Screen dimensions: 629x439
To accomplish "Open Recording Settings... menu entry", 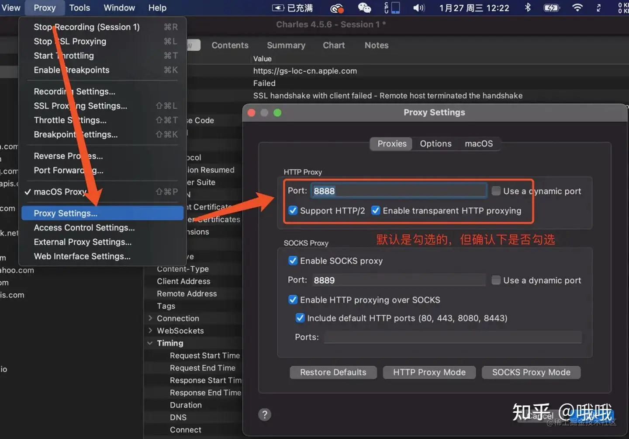I will click(103, 91).
